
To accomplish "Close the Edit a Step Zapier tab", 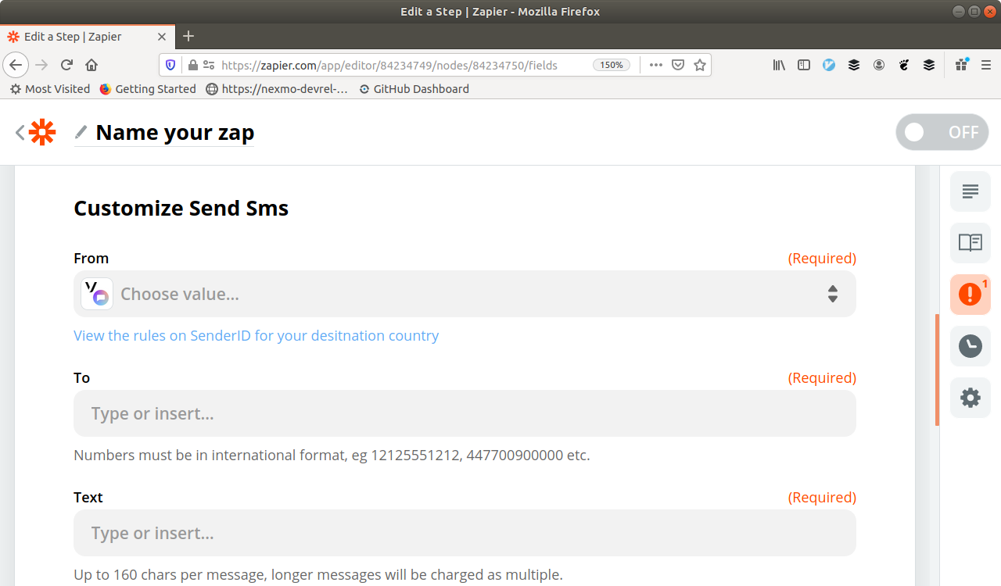I will pyautogui.click(x=162, y=37).
